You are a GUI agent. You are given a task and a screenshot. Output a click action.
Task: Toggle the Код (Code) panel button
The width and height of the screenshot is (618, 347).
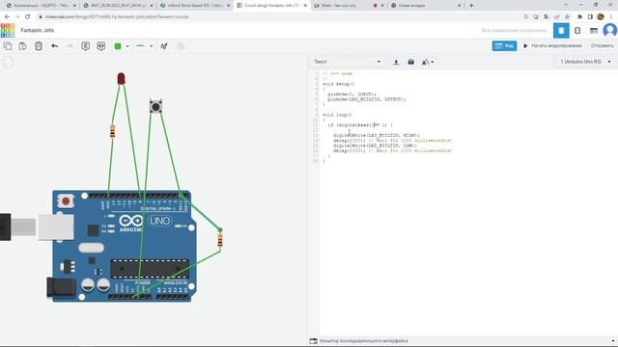(504, 46)
